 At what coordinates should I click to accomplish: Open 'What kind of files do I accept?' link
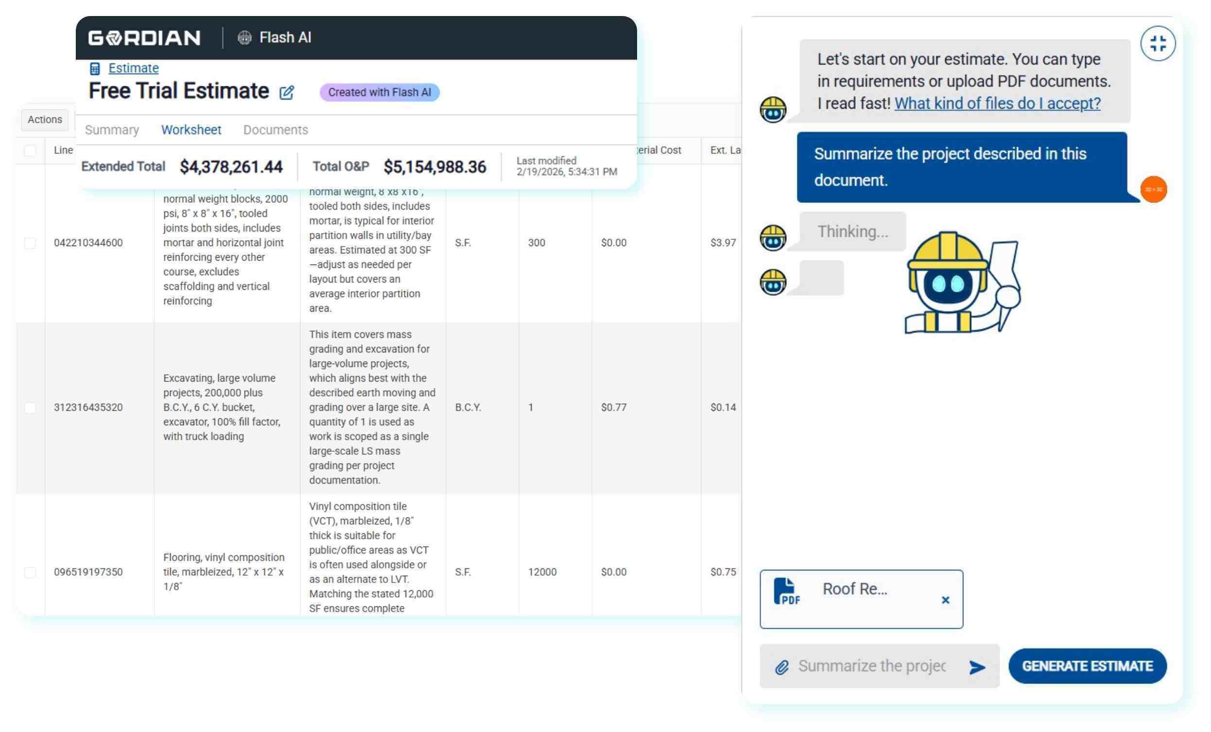[x=997, y=103]
